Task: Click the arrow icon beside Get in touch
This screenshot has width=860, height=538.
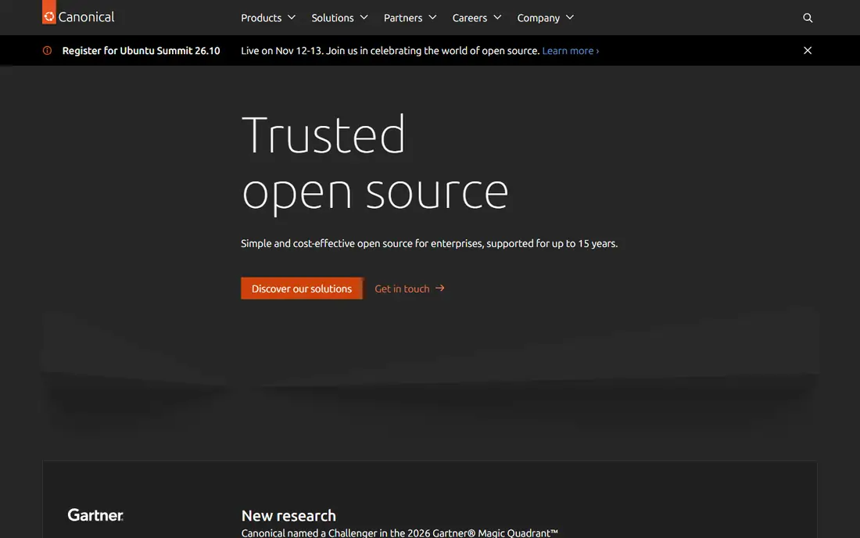Action: [x=440, y=288]
